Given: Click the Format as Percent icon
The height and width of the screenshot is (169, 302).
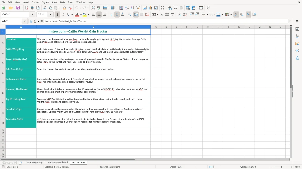Looking at the screenshot, I should coord(161,15).
